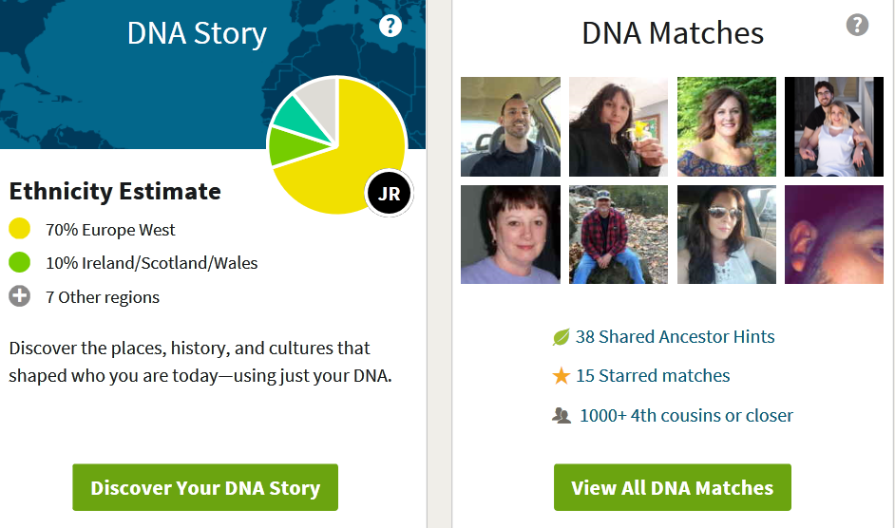Open the 38 Shared Ancestor Hints link
This screenshot has height=528, width=895.
click(675, 337)
